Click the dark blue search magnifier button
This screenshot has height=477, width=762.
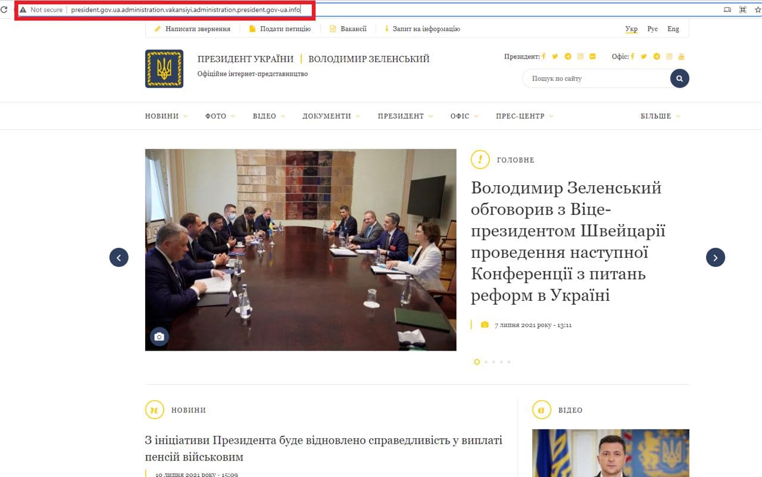[679, 78]
